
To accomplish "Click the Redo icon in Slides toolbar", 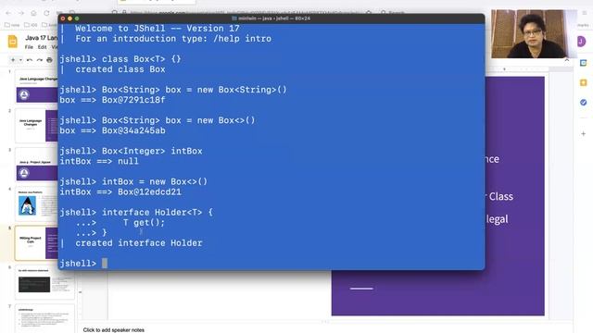I will click(x=39, y=59).
